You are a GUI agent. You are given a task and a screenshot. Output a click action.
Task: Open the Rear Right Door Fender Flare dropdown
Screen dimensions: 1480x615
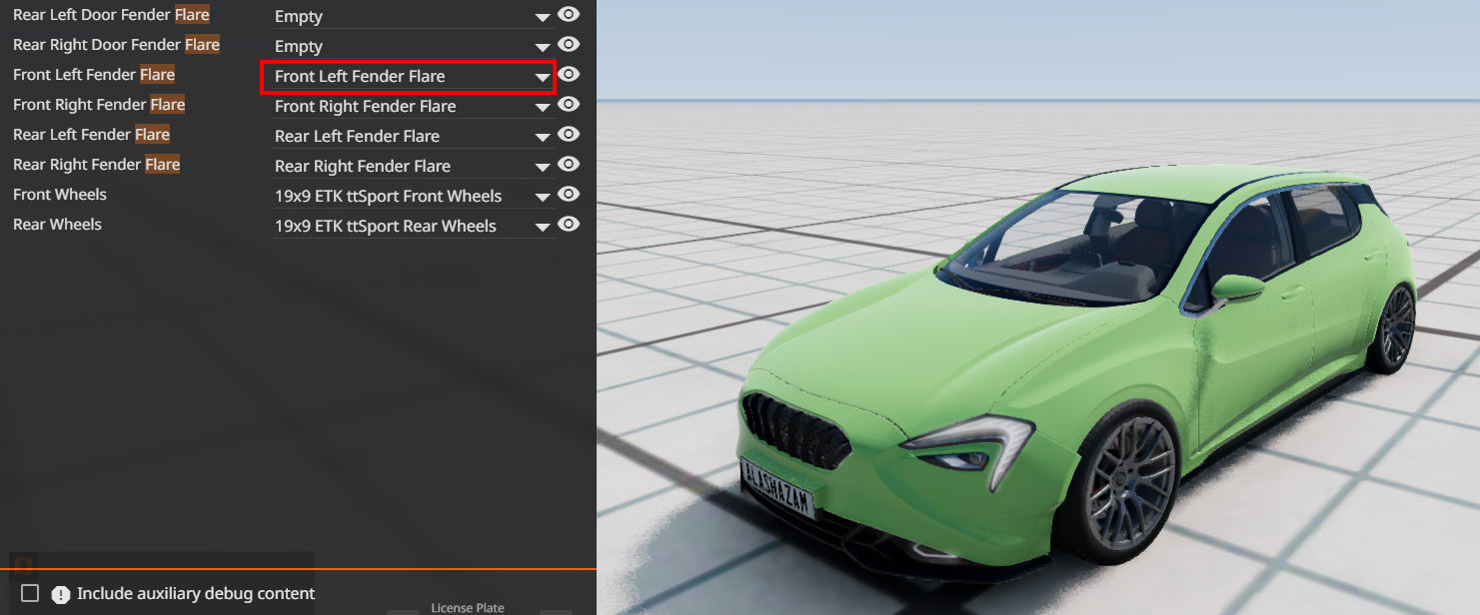click(413, 46)
